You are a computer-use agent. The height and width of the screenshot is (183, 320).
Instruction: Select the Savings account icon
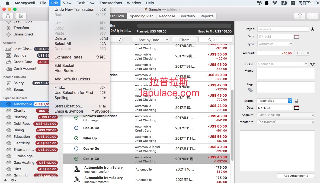[9, 55]
